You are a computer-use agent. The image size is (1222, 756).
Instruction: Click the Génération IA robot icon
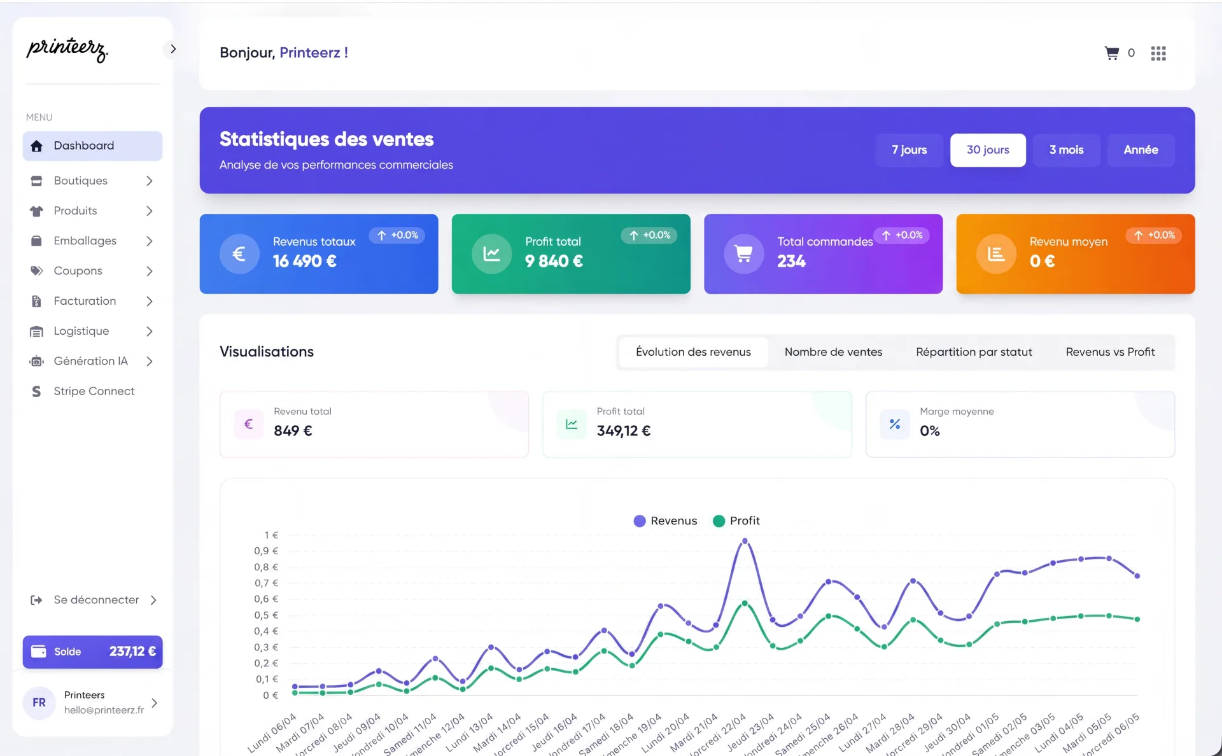[x=37, y=361]
